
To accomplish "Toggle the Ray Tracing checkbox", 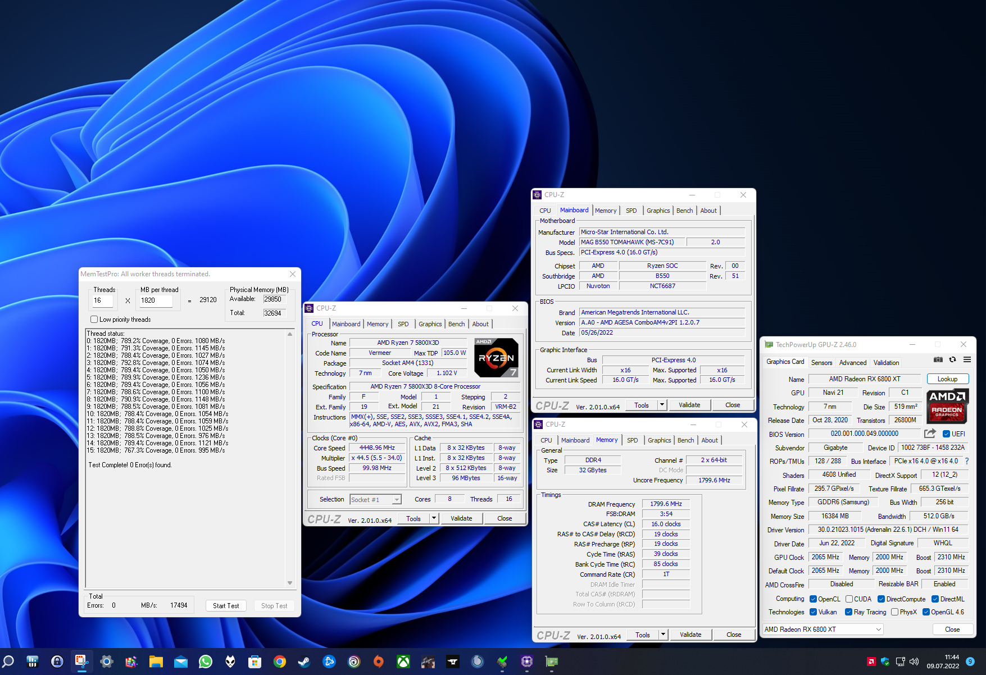I will [848, 612].
